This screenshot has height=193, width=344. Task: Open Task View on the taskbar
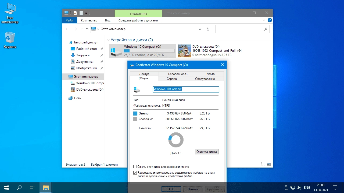click(x=32, y=188)
